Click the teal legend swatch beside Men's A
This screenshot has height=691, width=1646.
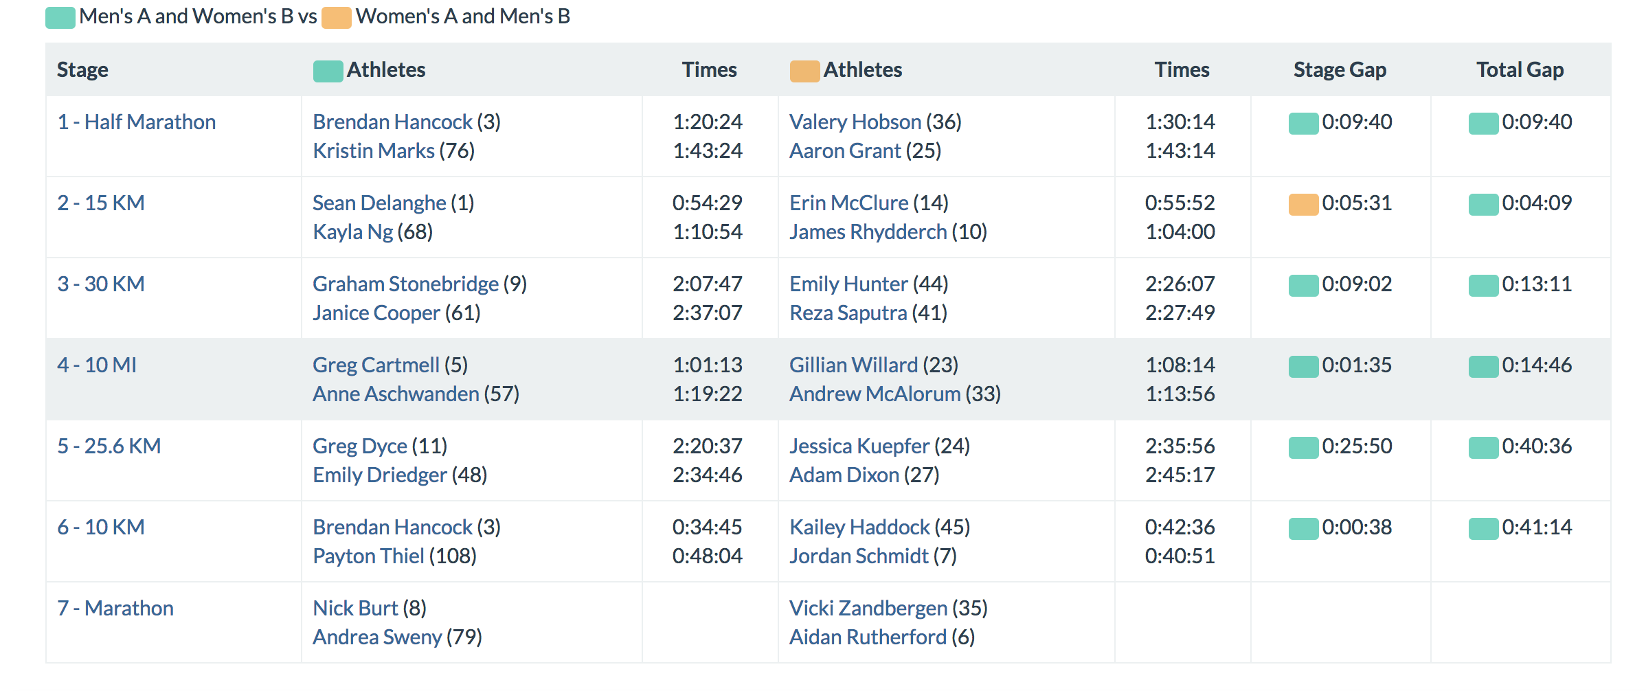(60, 18)
